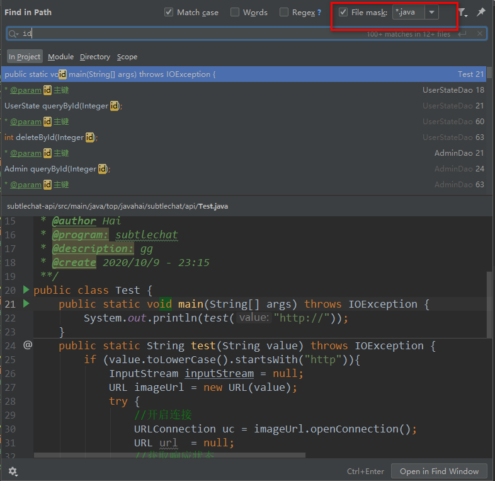Screen dimensions: 495x481
Task: Select 'UserState queryById(Integer id)' result
Action: pyautogui.click(x=244, y=106)
